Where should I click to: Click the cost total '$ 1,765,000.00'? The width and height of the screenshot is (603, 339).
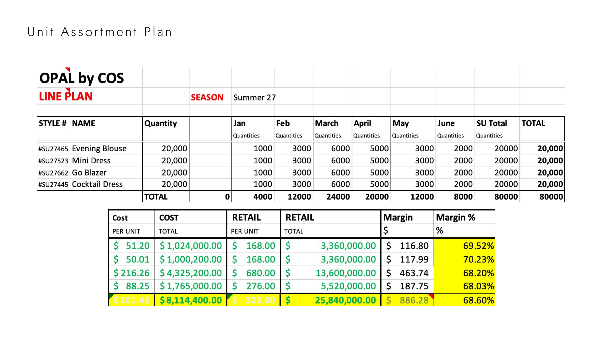point(191,286)
